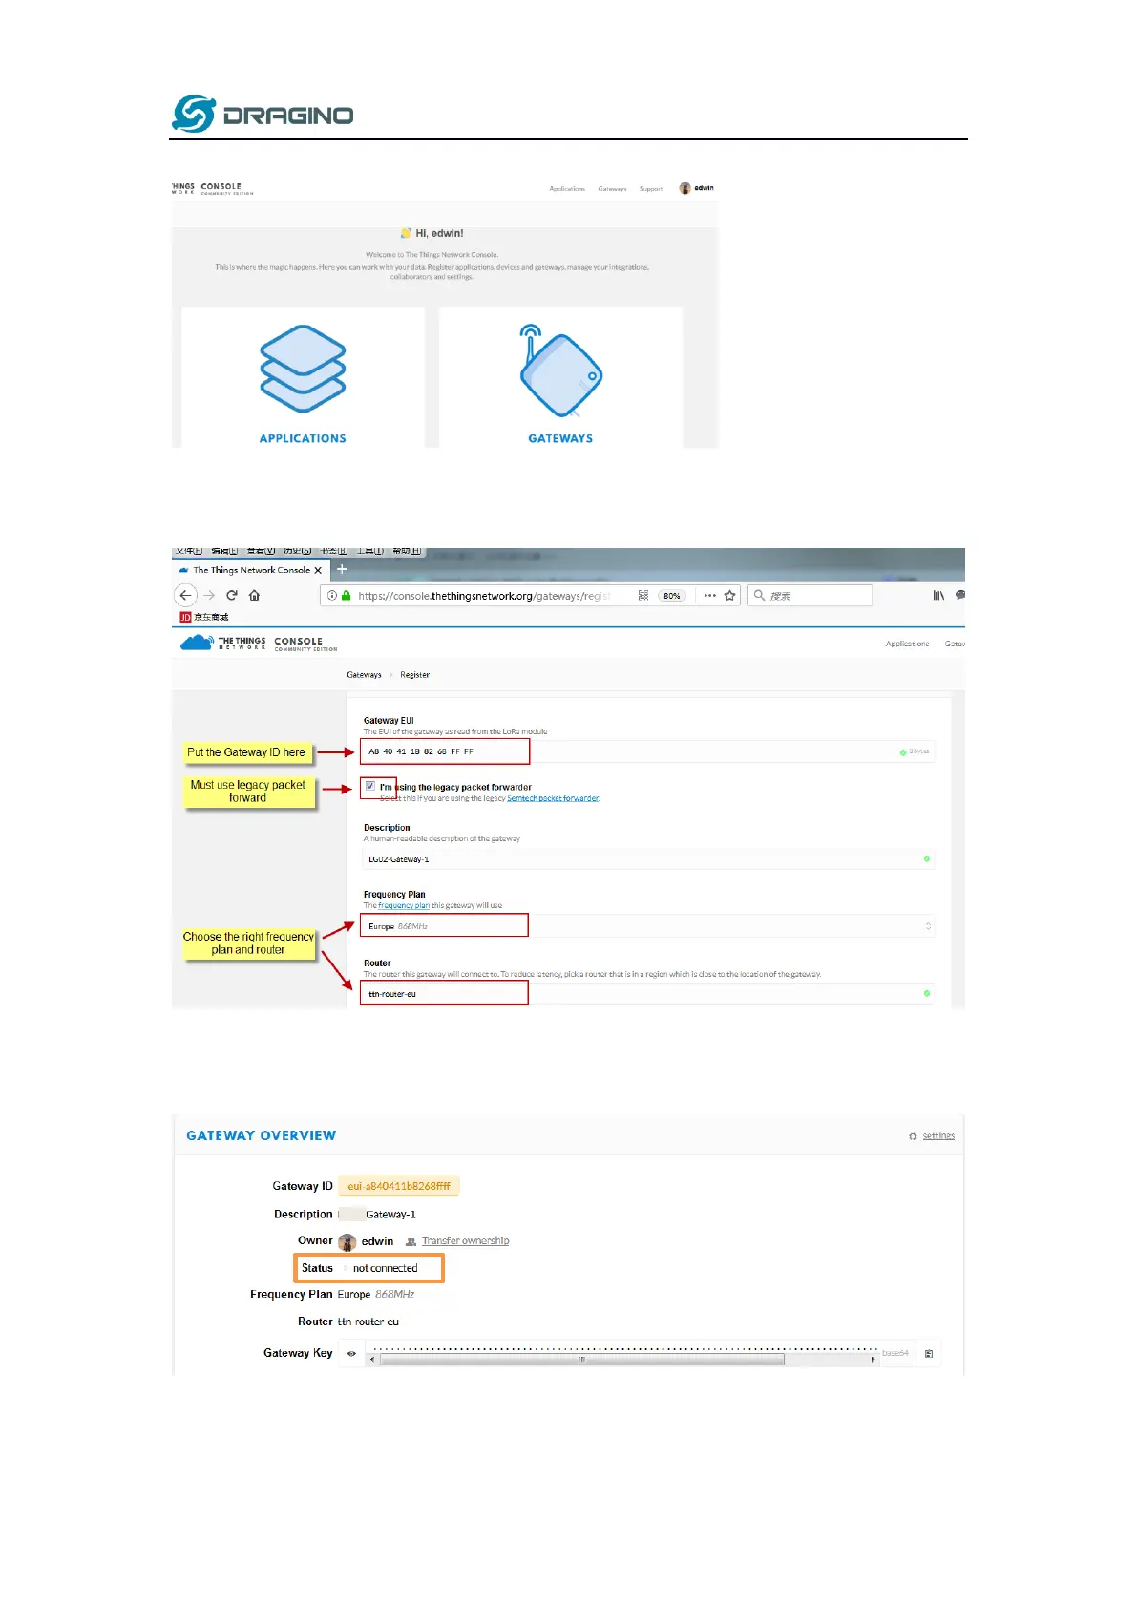
Task: Click the 80% zoom indicator in address bar
Action: tap(672, 595)
